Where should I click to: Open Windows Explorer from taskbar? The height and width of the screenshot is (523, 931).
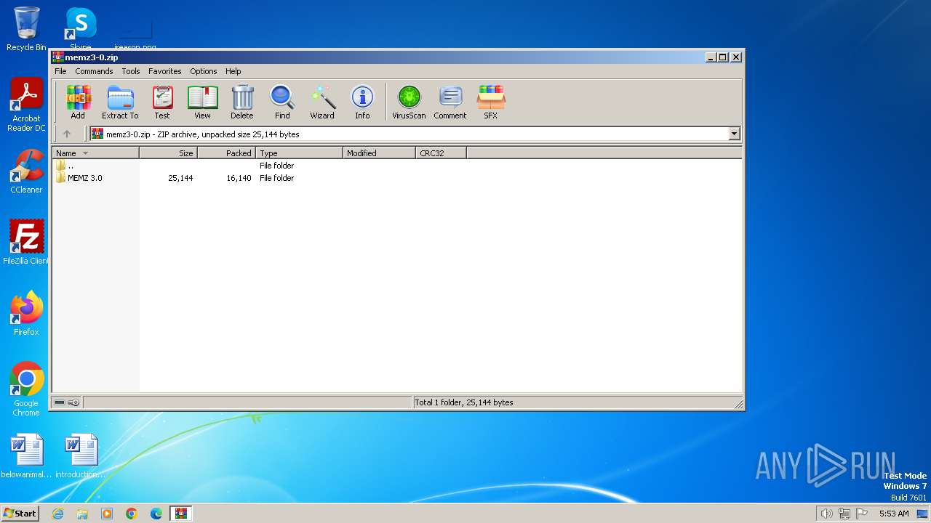point(82,514)
